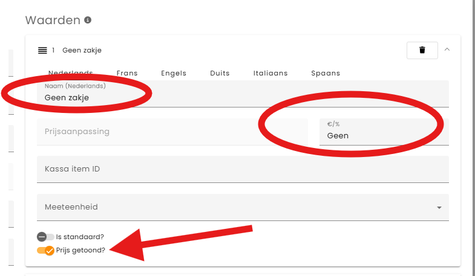The image size is (475, 276).
Task: Click the Geen zakje panel header title
Action: click(x=82, y=50)
